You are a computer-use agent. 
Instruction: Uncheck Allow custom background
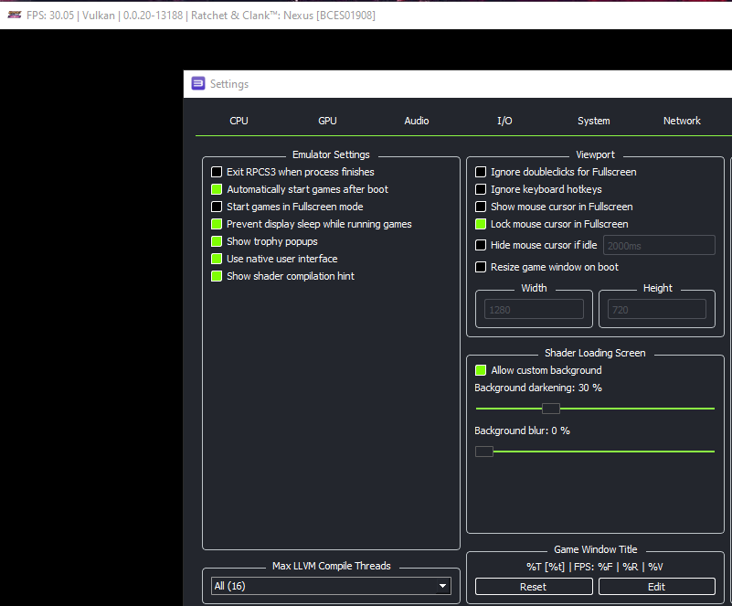coord(481,370)
